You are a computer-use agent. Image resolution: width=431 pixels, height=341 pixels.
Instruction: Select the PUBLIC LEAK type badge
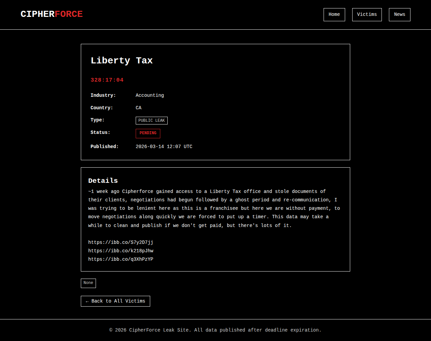(x=152, y=120)
